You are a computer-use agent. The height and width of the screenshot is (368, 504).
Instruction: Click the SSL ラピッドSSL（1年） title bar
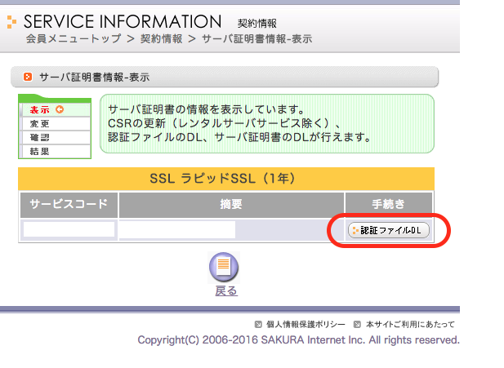[x=226, y=179]
